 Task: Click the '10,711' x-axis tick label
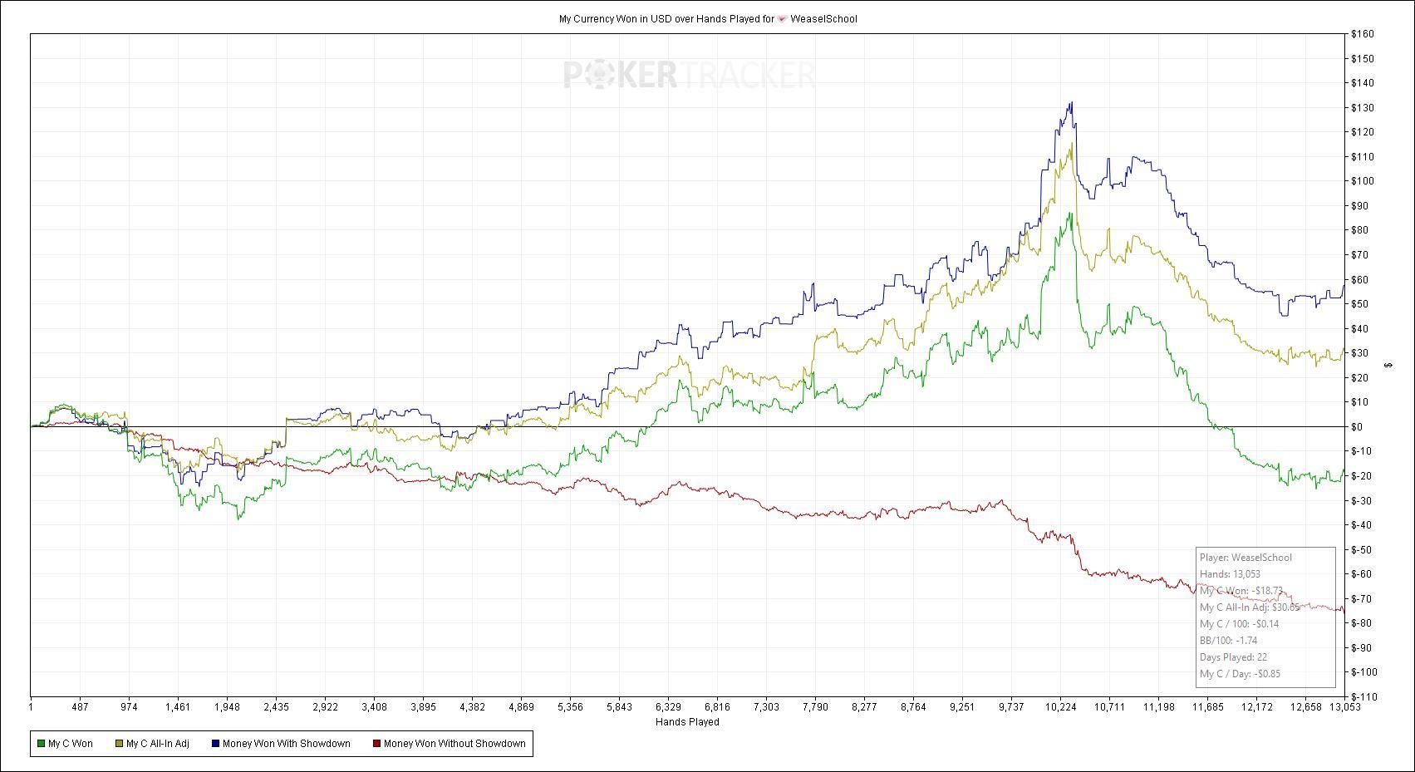click(x=1109, y=707)
